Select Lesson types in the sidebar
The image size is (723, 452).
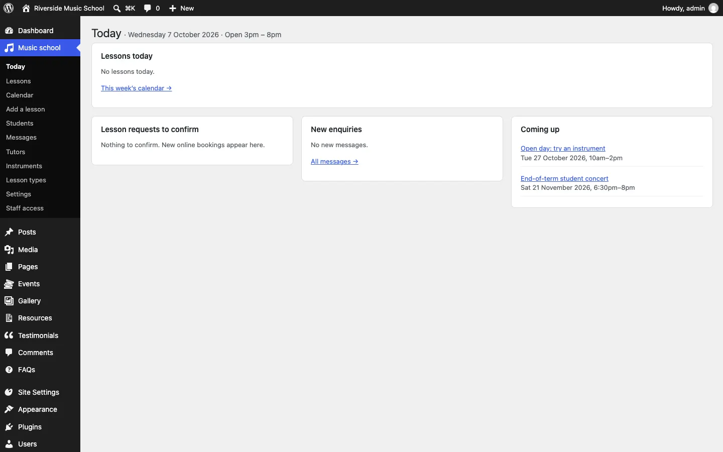pos(26,180)
